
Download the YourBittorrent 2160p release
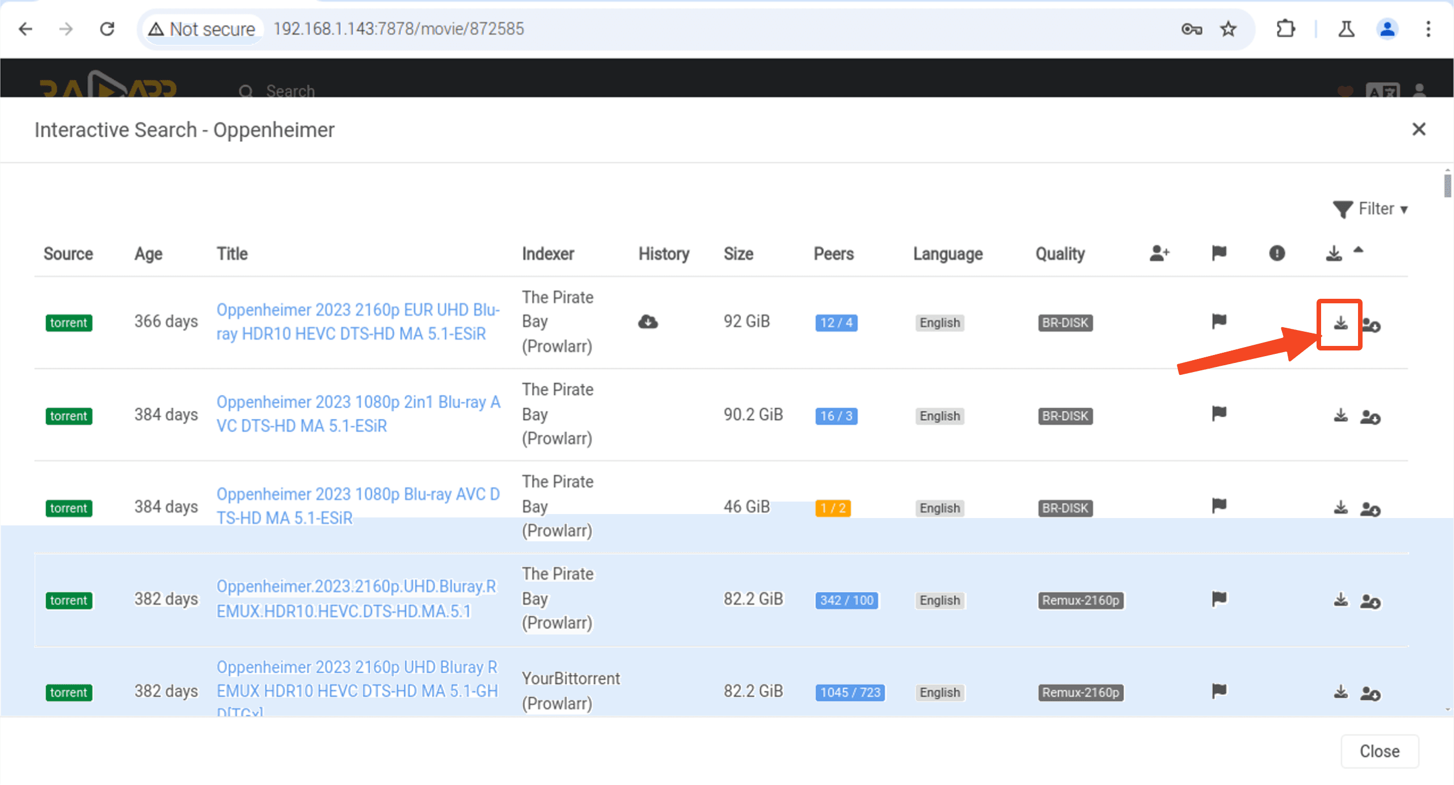(1340, 692)
